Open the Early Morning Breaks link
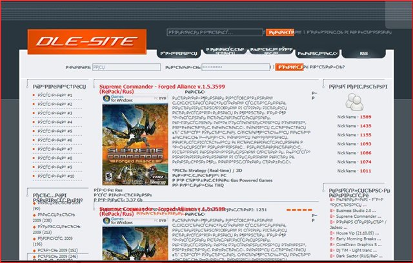The width and height of the screenshot is (413, 263). [358, 239]
